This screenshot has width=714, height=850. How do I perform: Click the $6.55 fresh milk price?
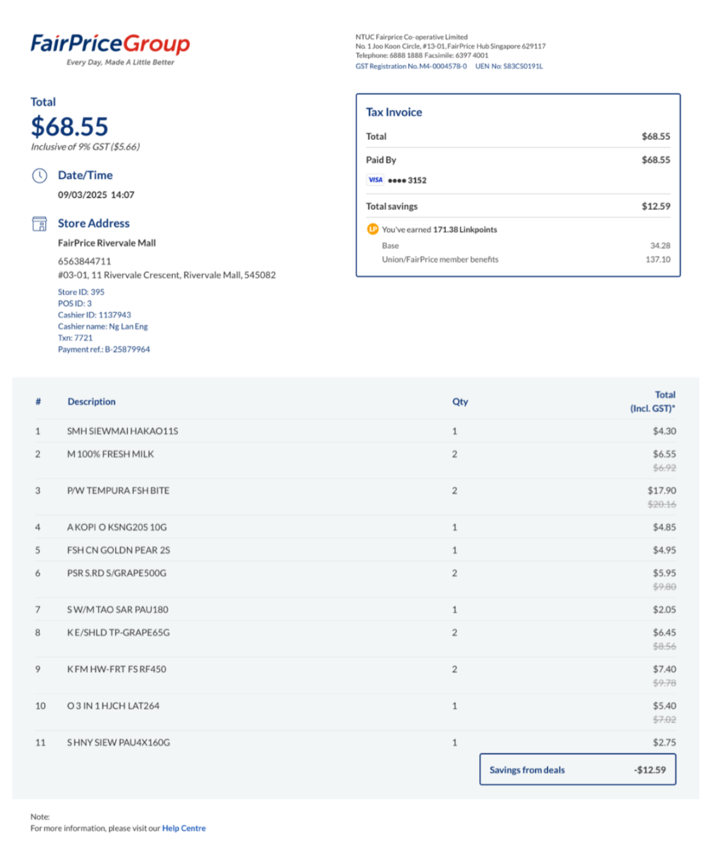664,454
